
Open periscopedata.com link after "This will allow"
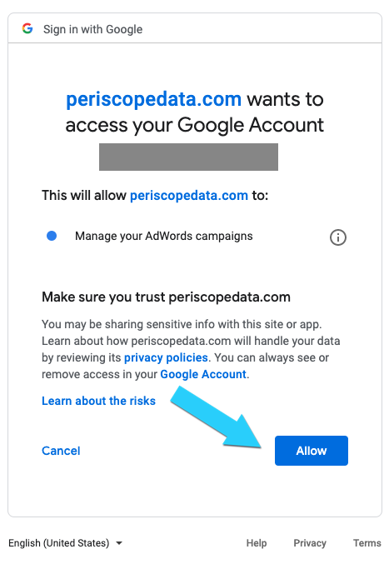tap(189, 195)
